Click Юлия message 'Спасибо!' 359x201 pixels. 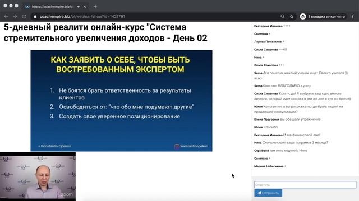[270, 127]
